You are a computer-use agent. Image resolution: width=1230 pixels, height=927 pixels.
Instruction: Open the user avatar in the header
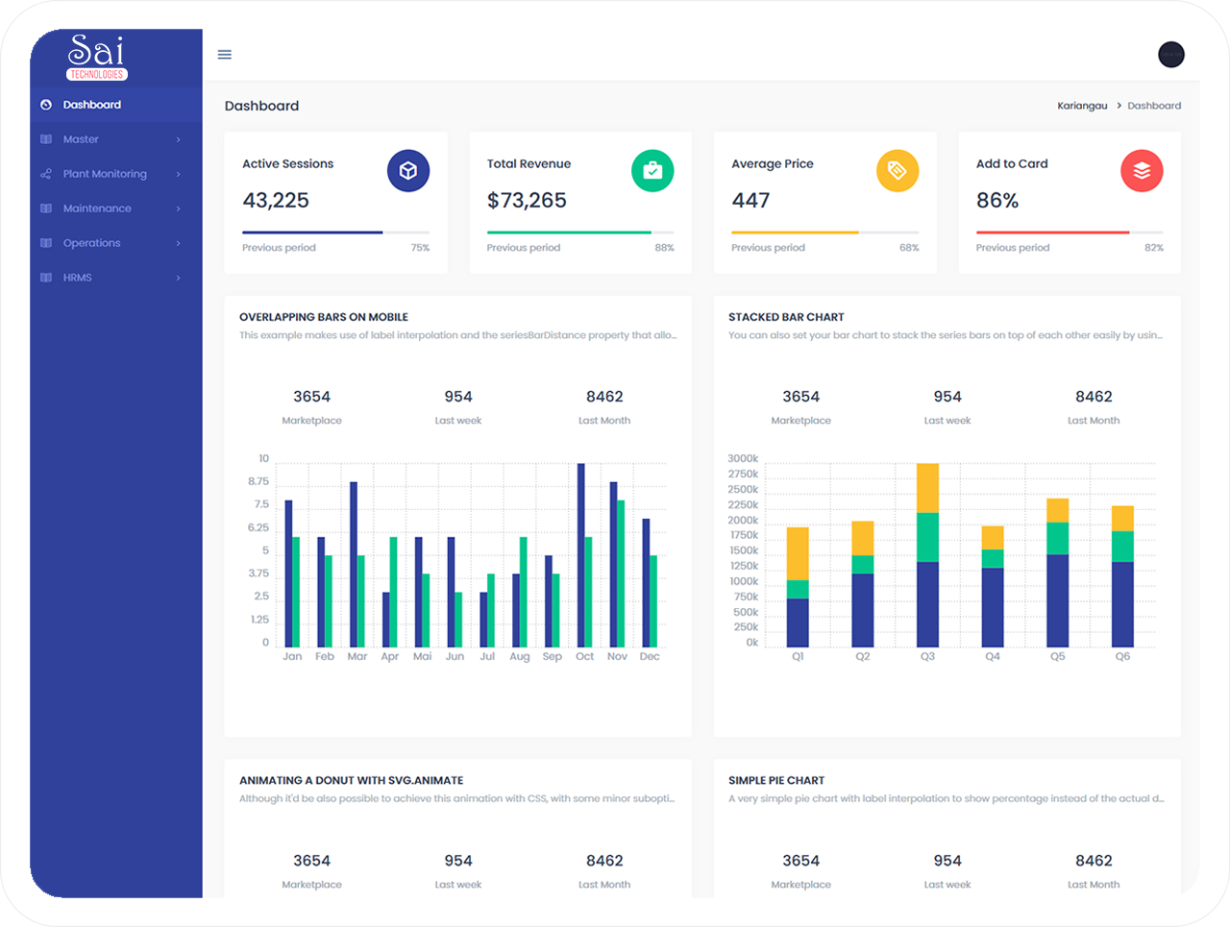coord(1170,55)
